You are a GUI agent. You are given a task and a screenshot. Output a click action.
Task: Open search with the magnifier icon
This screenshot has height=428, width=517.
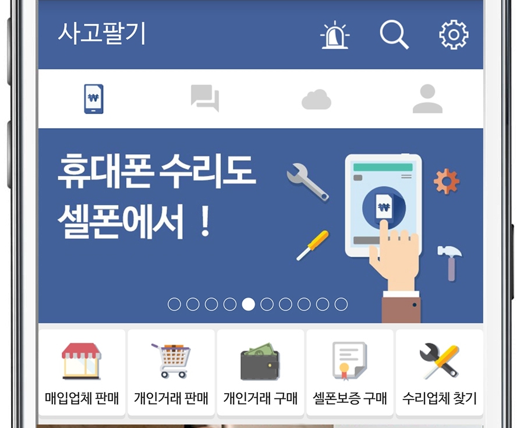click(x=394, y=34)
